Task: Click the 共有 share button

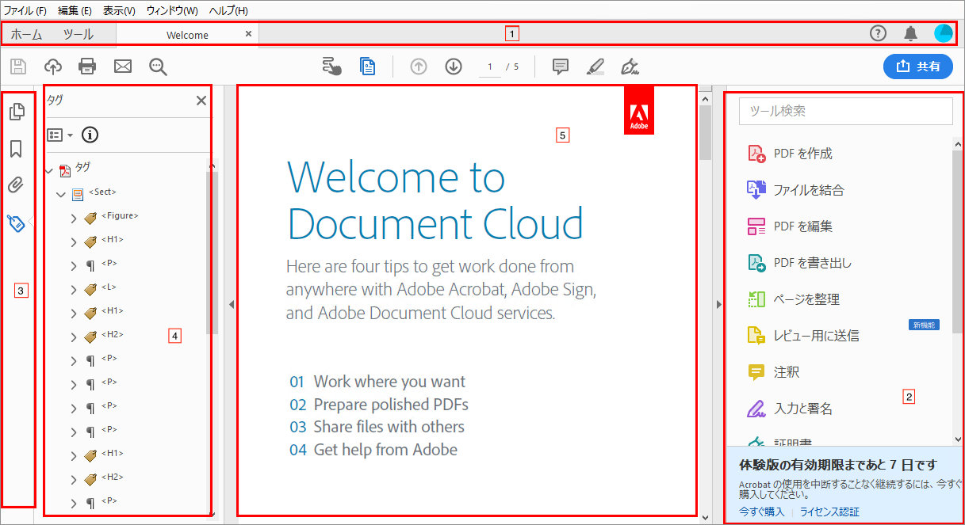Action: [x=917, y=67]
